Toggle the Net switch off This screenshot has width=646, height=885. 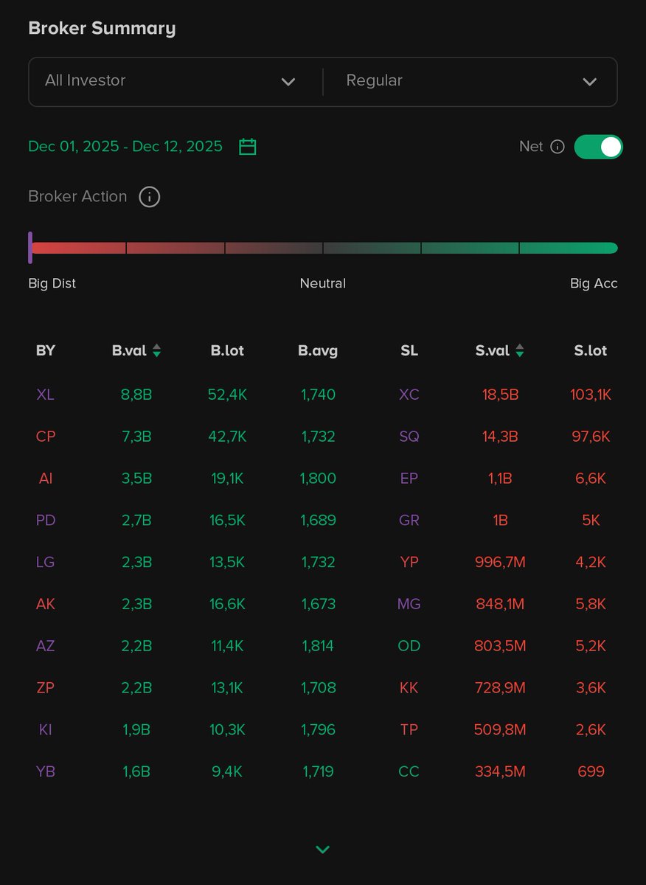(598, 147)
